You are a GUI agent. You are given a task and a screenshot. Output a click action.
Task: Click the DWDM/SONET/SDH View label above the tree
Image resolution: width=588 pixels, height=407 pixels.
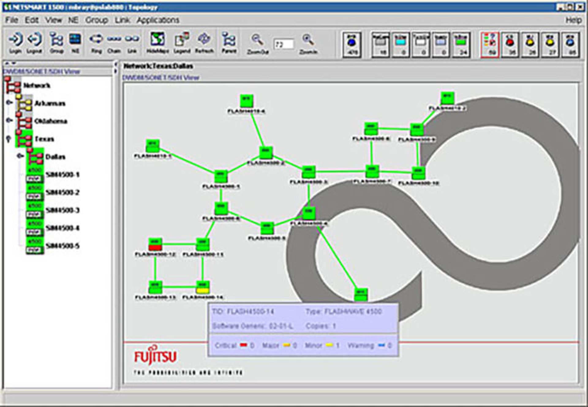42,72
